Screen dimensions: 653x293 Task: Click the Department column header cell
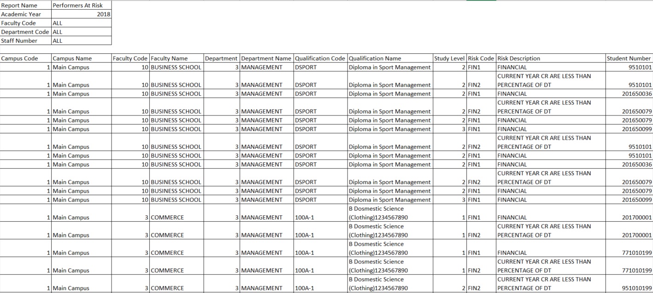point(222,58)
